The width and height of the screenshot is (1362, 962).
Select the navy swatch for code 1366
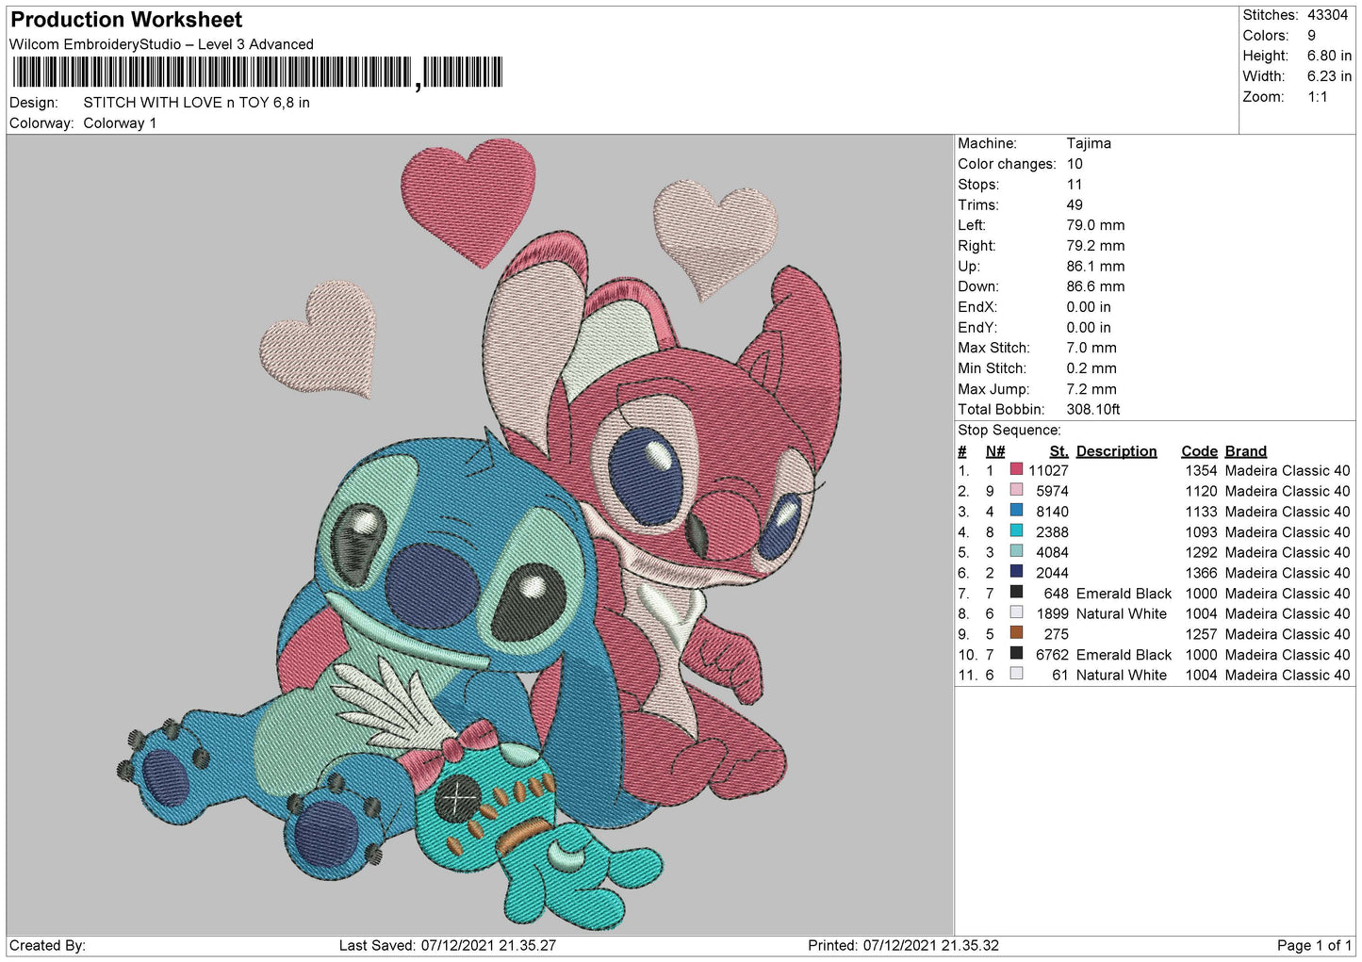point(1016,572)
